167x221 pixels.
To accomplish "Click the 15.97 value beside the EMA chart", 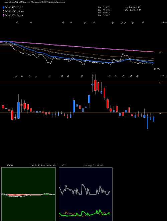I will tap(157, 69).
